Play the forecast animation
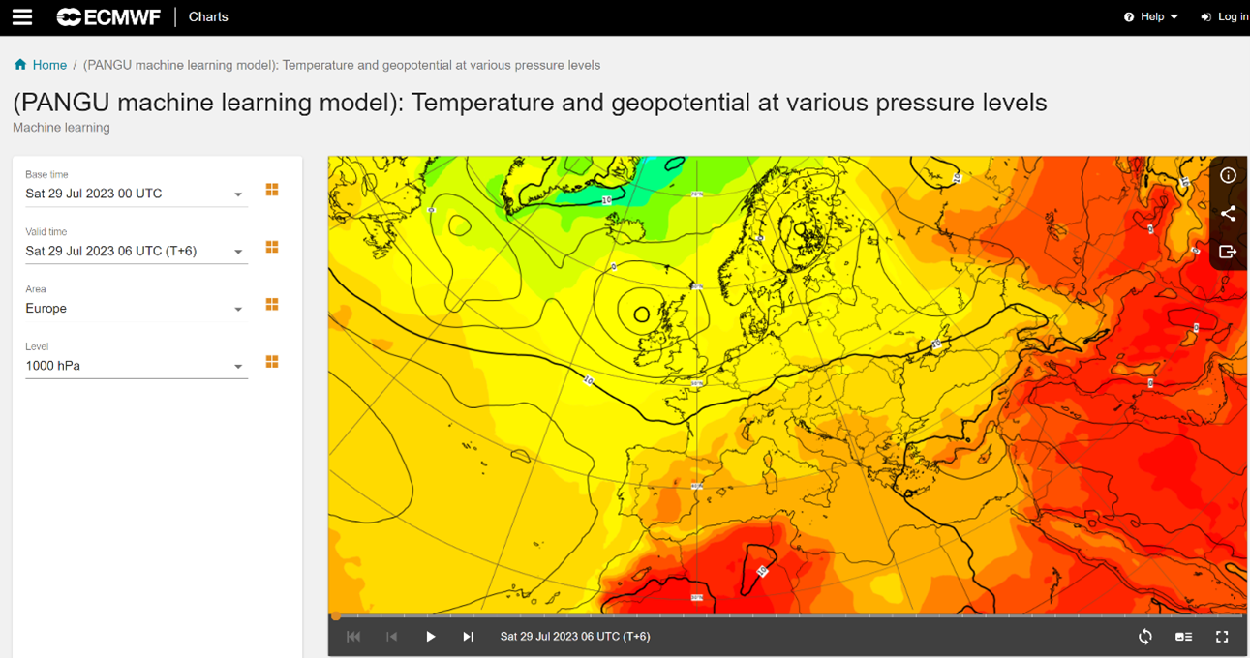Image resolution: width=1250 pixels, height=658 pixels. [430, 636]
